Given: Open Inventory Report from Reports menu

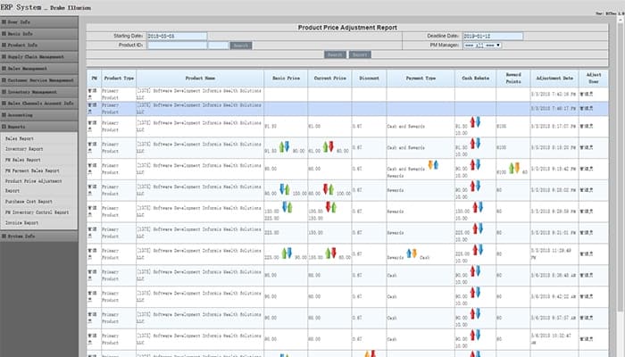Looking at the screenshot, I should click(x=24, y=149).
